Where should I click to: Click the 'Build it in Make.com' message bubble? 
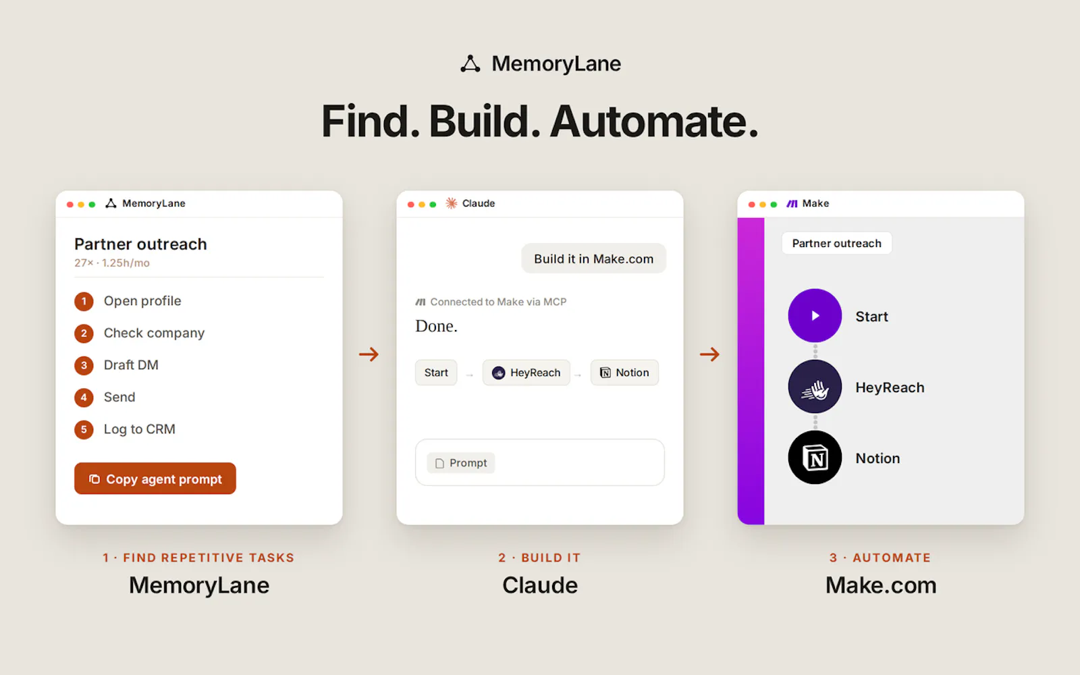594,259
